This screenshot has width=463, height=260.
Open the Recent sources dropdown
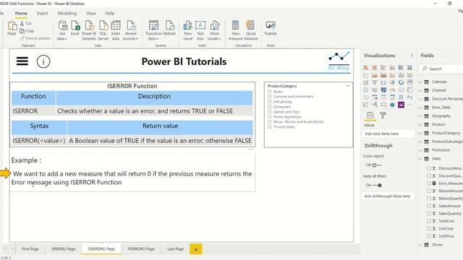130,30
